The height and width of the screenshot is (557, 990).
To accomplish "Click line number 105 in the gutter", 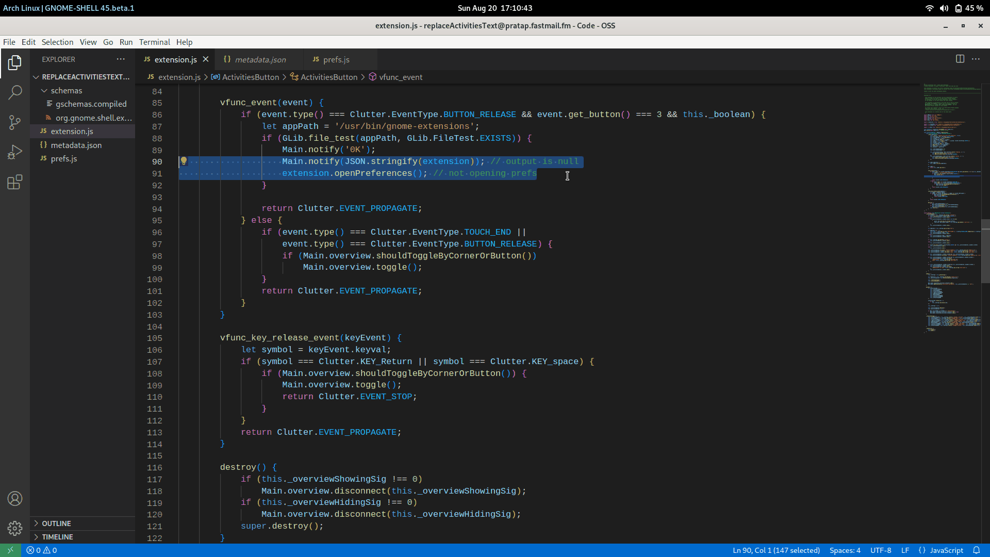I will coord(154,338).
